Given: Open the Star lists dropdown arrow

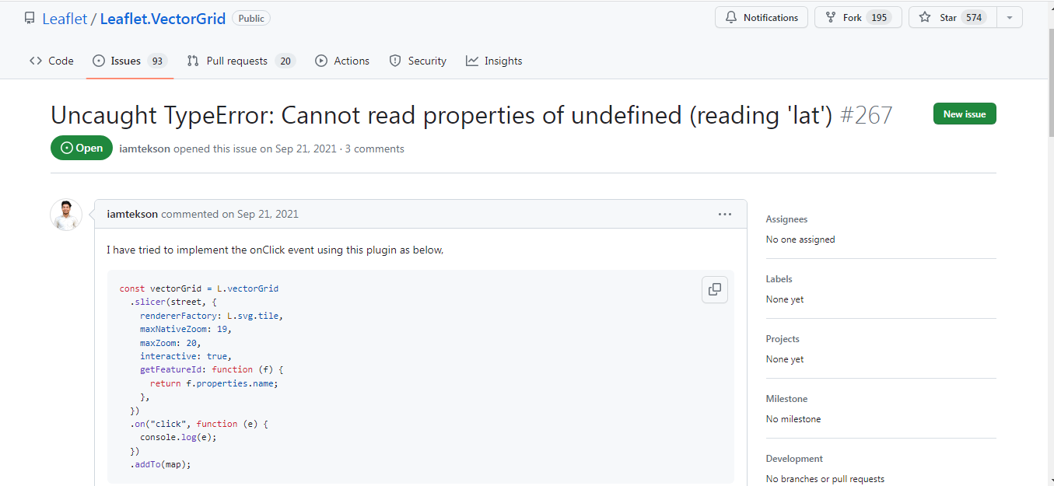Looking at the screenshot, I should 1010,17.
